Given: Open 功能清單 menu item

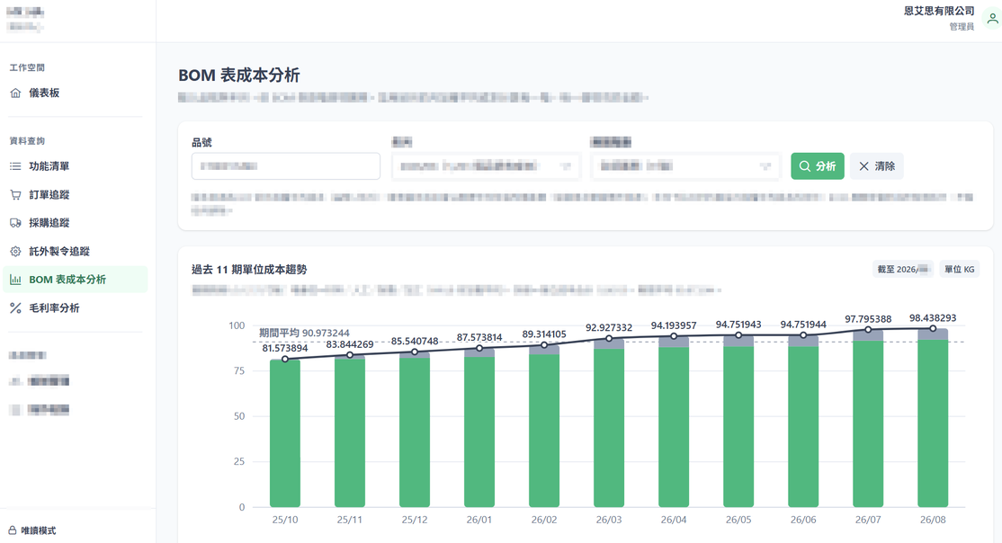Looking at the screenshot, I should (76, 166).
